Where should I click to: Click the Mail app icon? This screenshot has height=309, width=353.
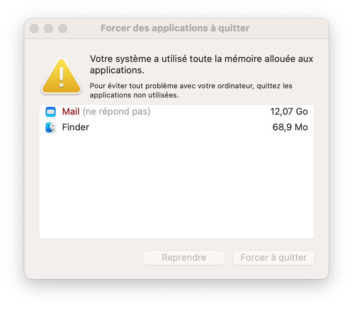(51, 112)
